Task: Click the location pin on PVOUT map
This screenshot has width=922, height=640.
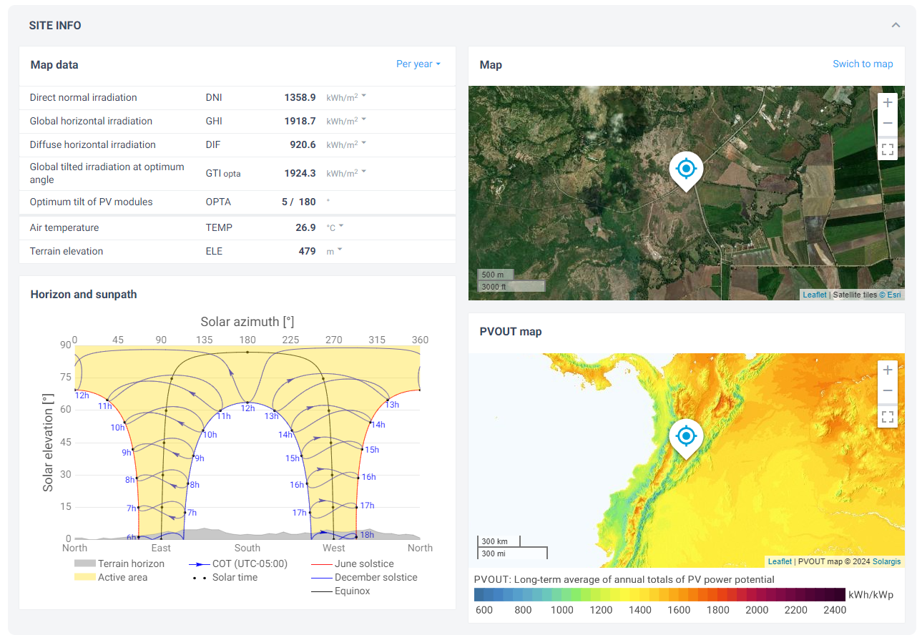Action: [x=686, y=436]
